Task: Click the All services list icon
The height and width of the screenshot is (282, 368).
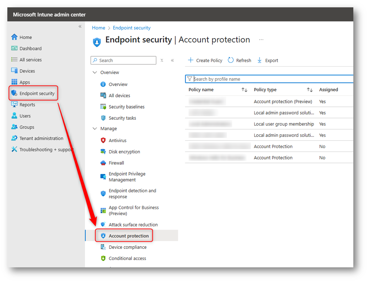Action: [14, 60]
